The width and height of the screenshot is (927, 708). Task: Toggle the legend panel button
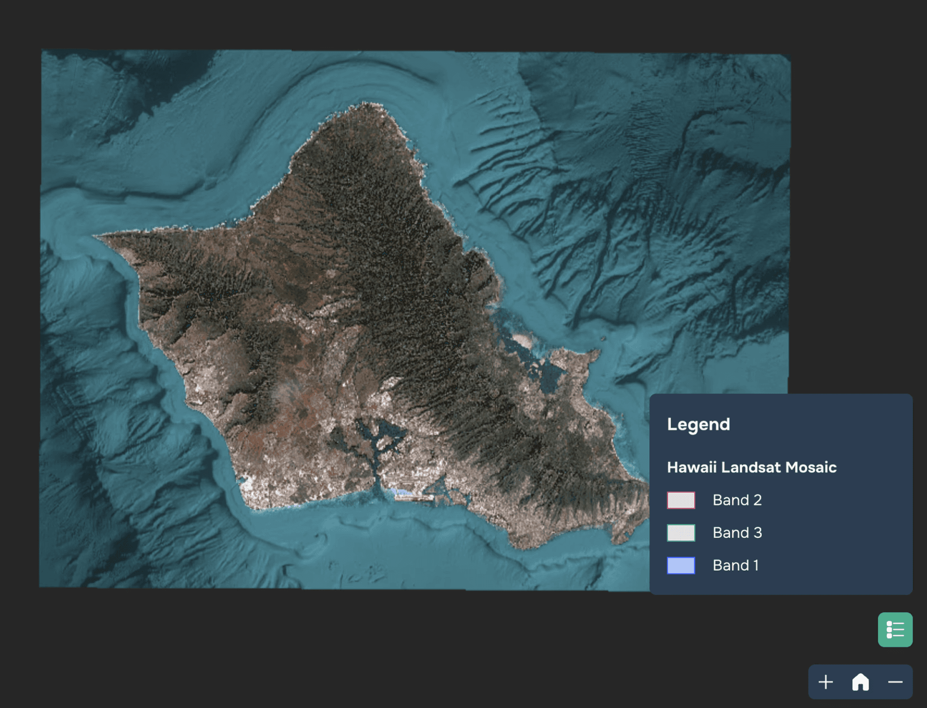895,629
